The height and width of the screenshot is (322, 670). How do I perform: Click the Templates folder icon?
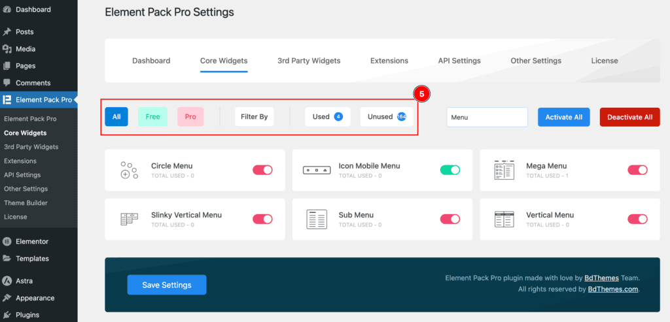(x=7, y=259)
